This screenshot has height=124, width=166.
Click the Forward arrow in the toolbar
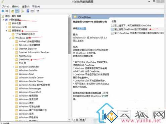[x=7, y=11]
